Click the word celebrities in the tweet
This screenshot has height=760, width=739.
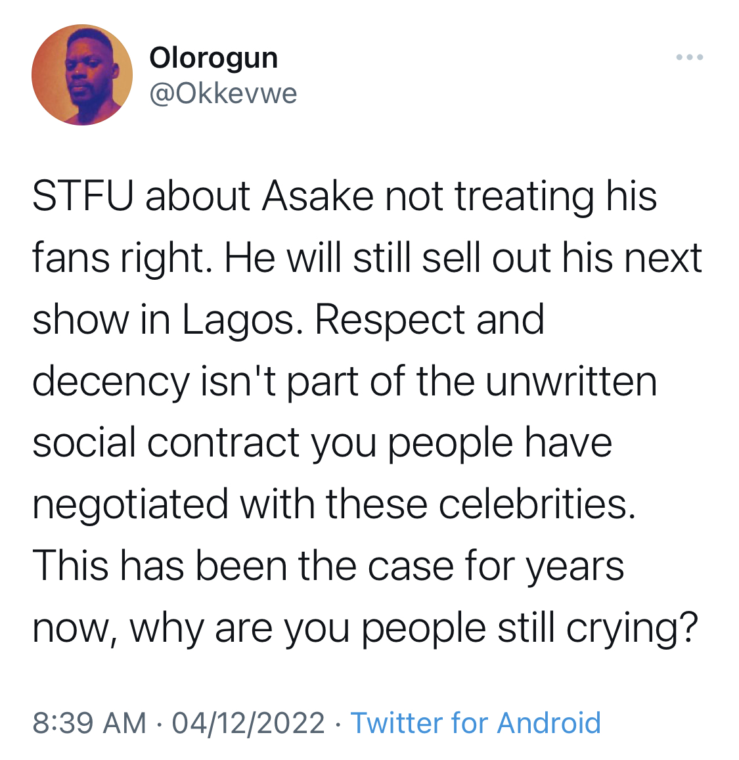pos(537,504)
